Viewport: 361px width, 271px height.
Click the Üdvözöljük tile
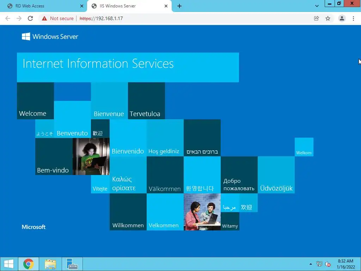276,175
